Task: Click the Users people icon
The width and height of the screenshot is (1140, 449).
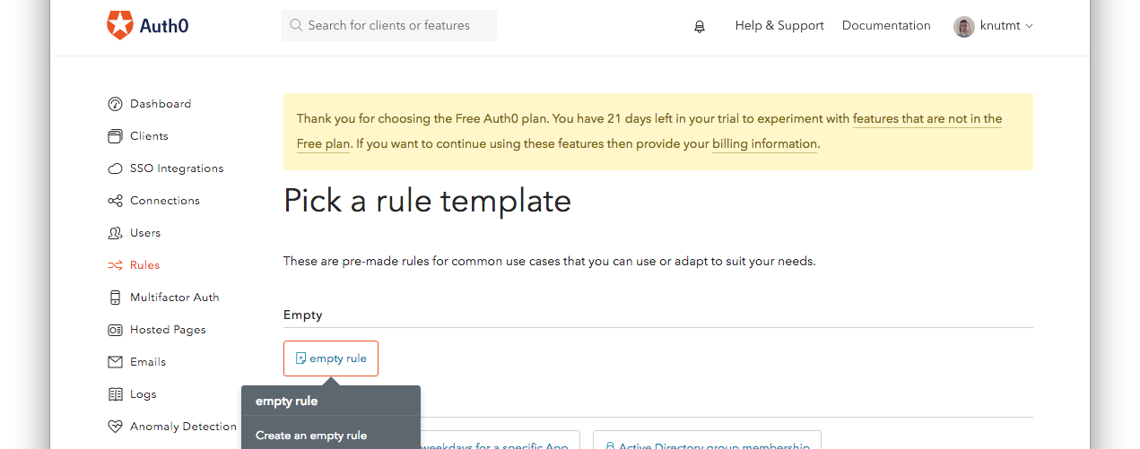Action: coord(115,233)
